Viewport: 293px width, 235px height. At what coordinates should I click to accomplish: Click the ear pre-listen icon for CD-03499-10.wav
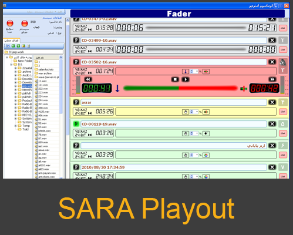76,41
